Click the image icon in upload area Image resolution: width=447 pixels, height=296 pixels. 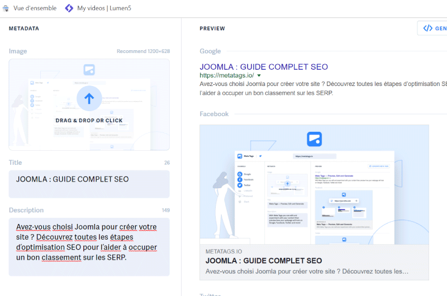[89, 70]
